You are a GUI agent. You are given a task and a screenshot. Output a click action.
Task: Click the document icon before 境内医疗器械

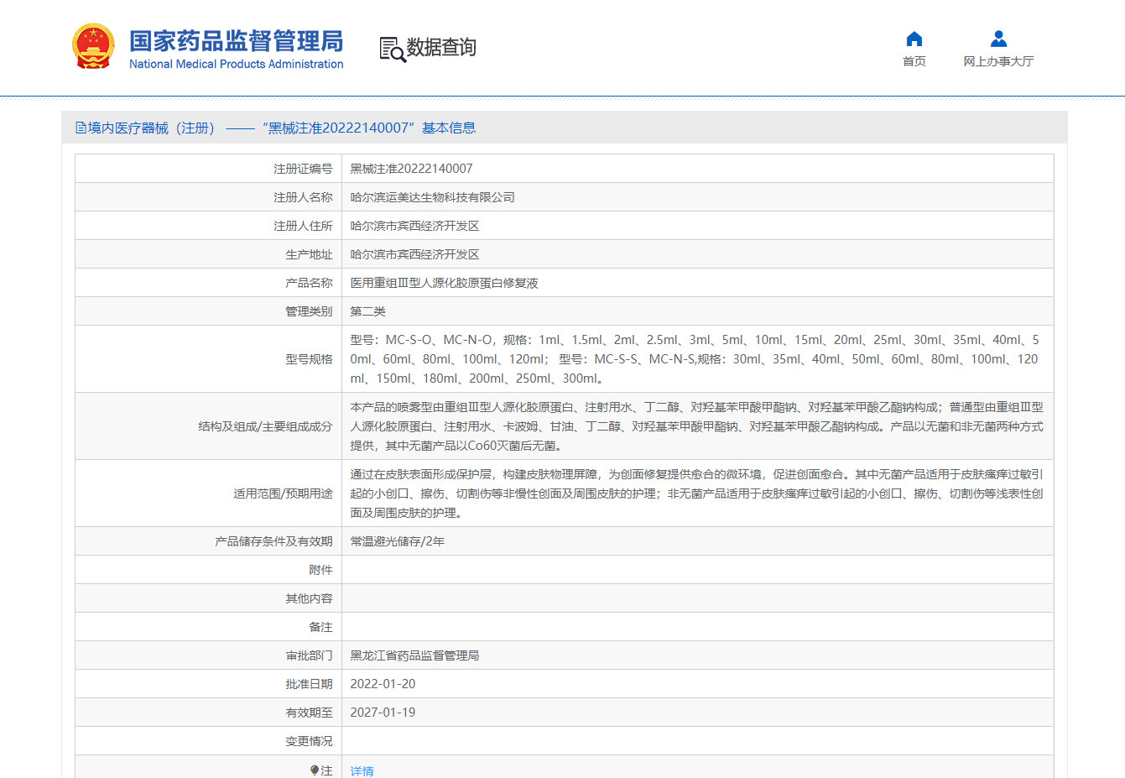(81, 128)
